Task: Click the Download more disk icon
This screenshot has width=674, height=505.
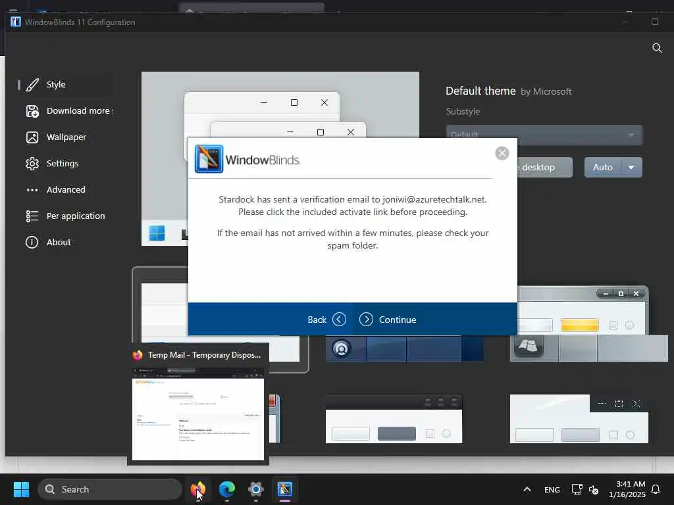Action: point(32,111)
